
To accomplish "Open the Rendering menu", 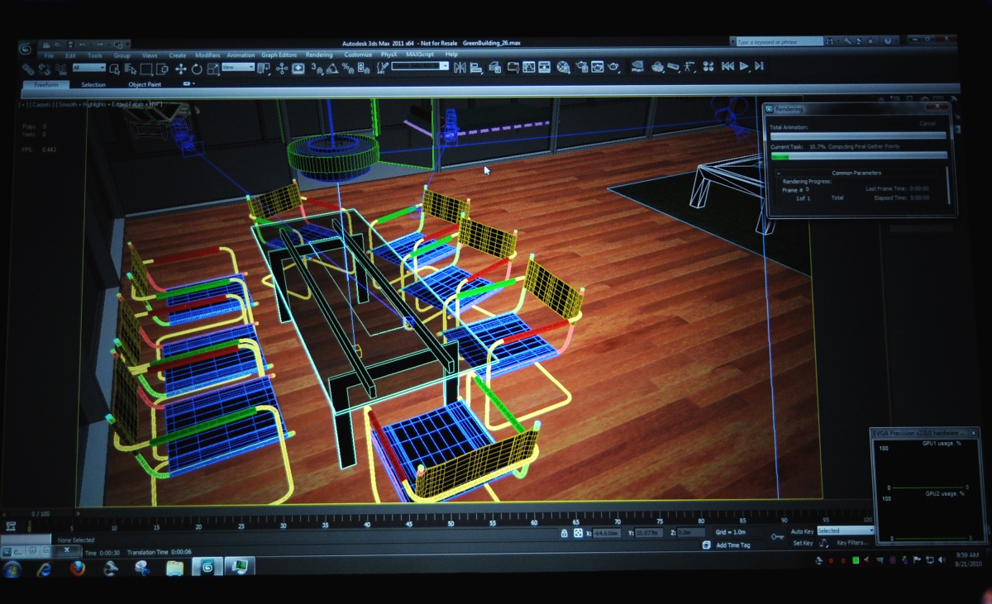I will (x=319, y=55).
